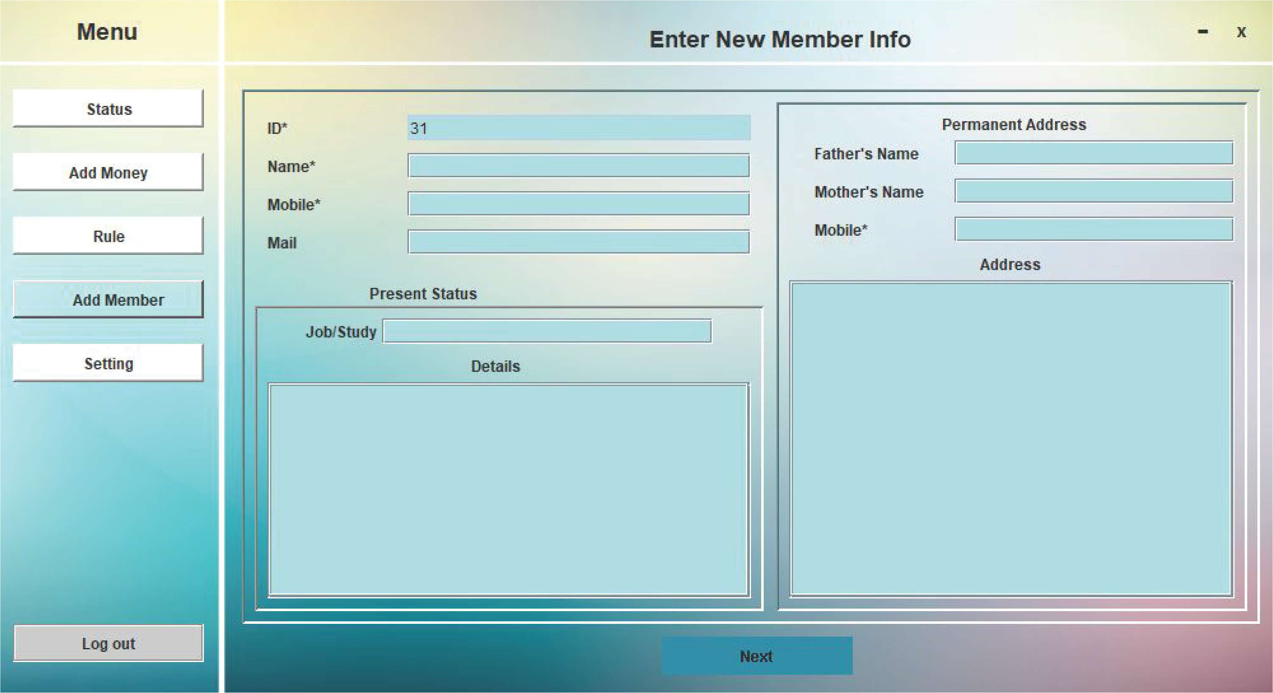
Task: Select the Add Member menu button
Action: (108, 299)
